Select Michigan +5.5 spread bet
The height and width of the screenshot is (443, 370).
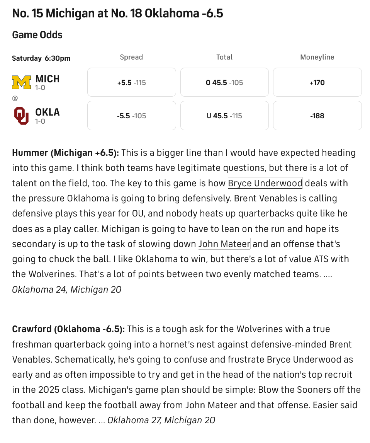tap(132, 82)
